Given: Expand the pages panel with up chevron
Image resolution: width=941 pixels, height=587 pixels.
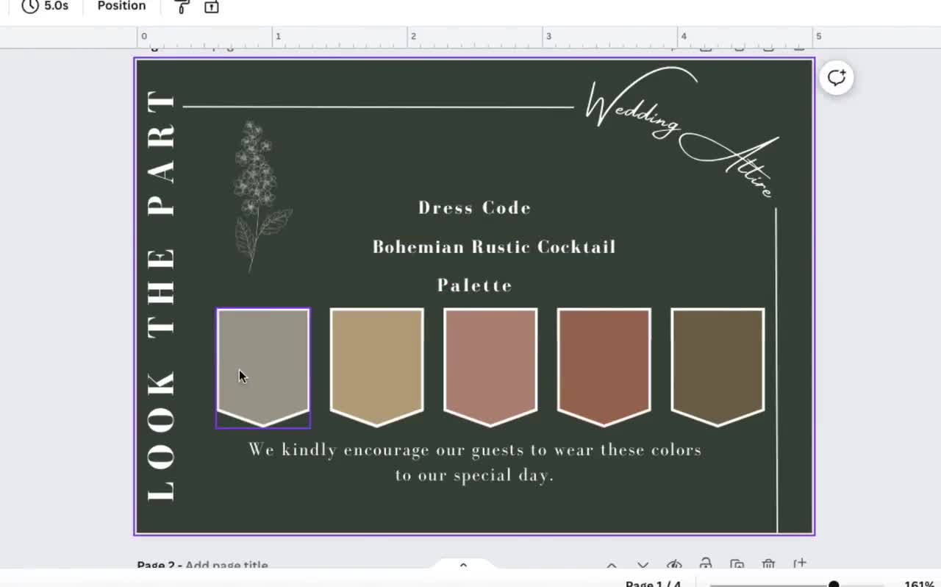Looking at the screenshot, I should click(463, 565).
